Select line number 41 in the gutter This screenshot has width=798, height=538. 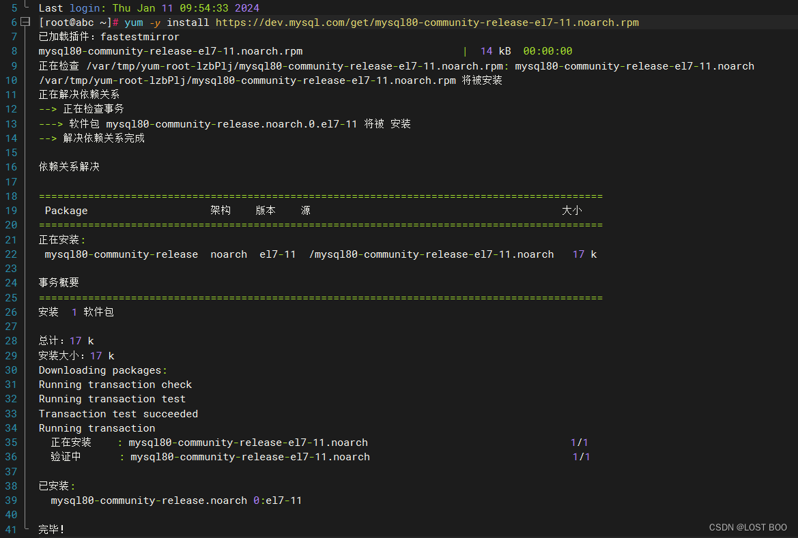12,529
